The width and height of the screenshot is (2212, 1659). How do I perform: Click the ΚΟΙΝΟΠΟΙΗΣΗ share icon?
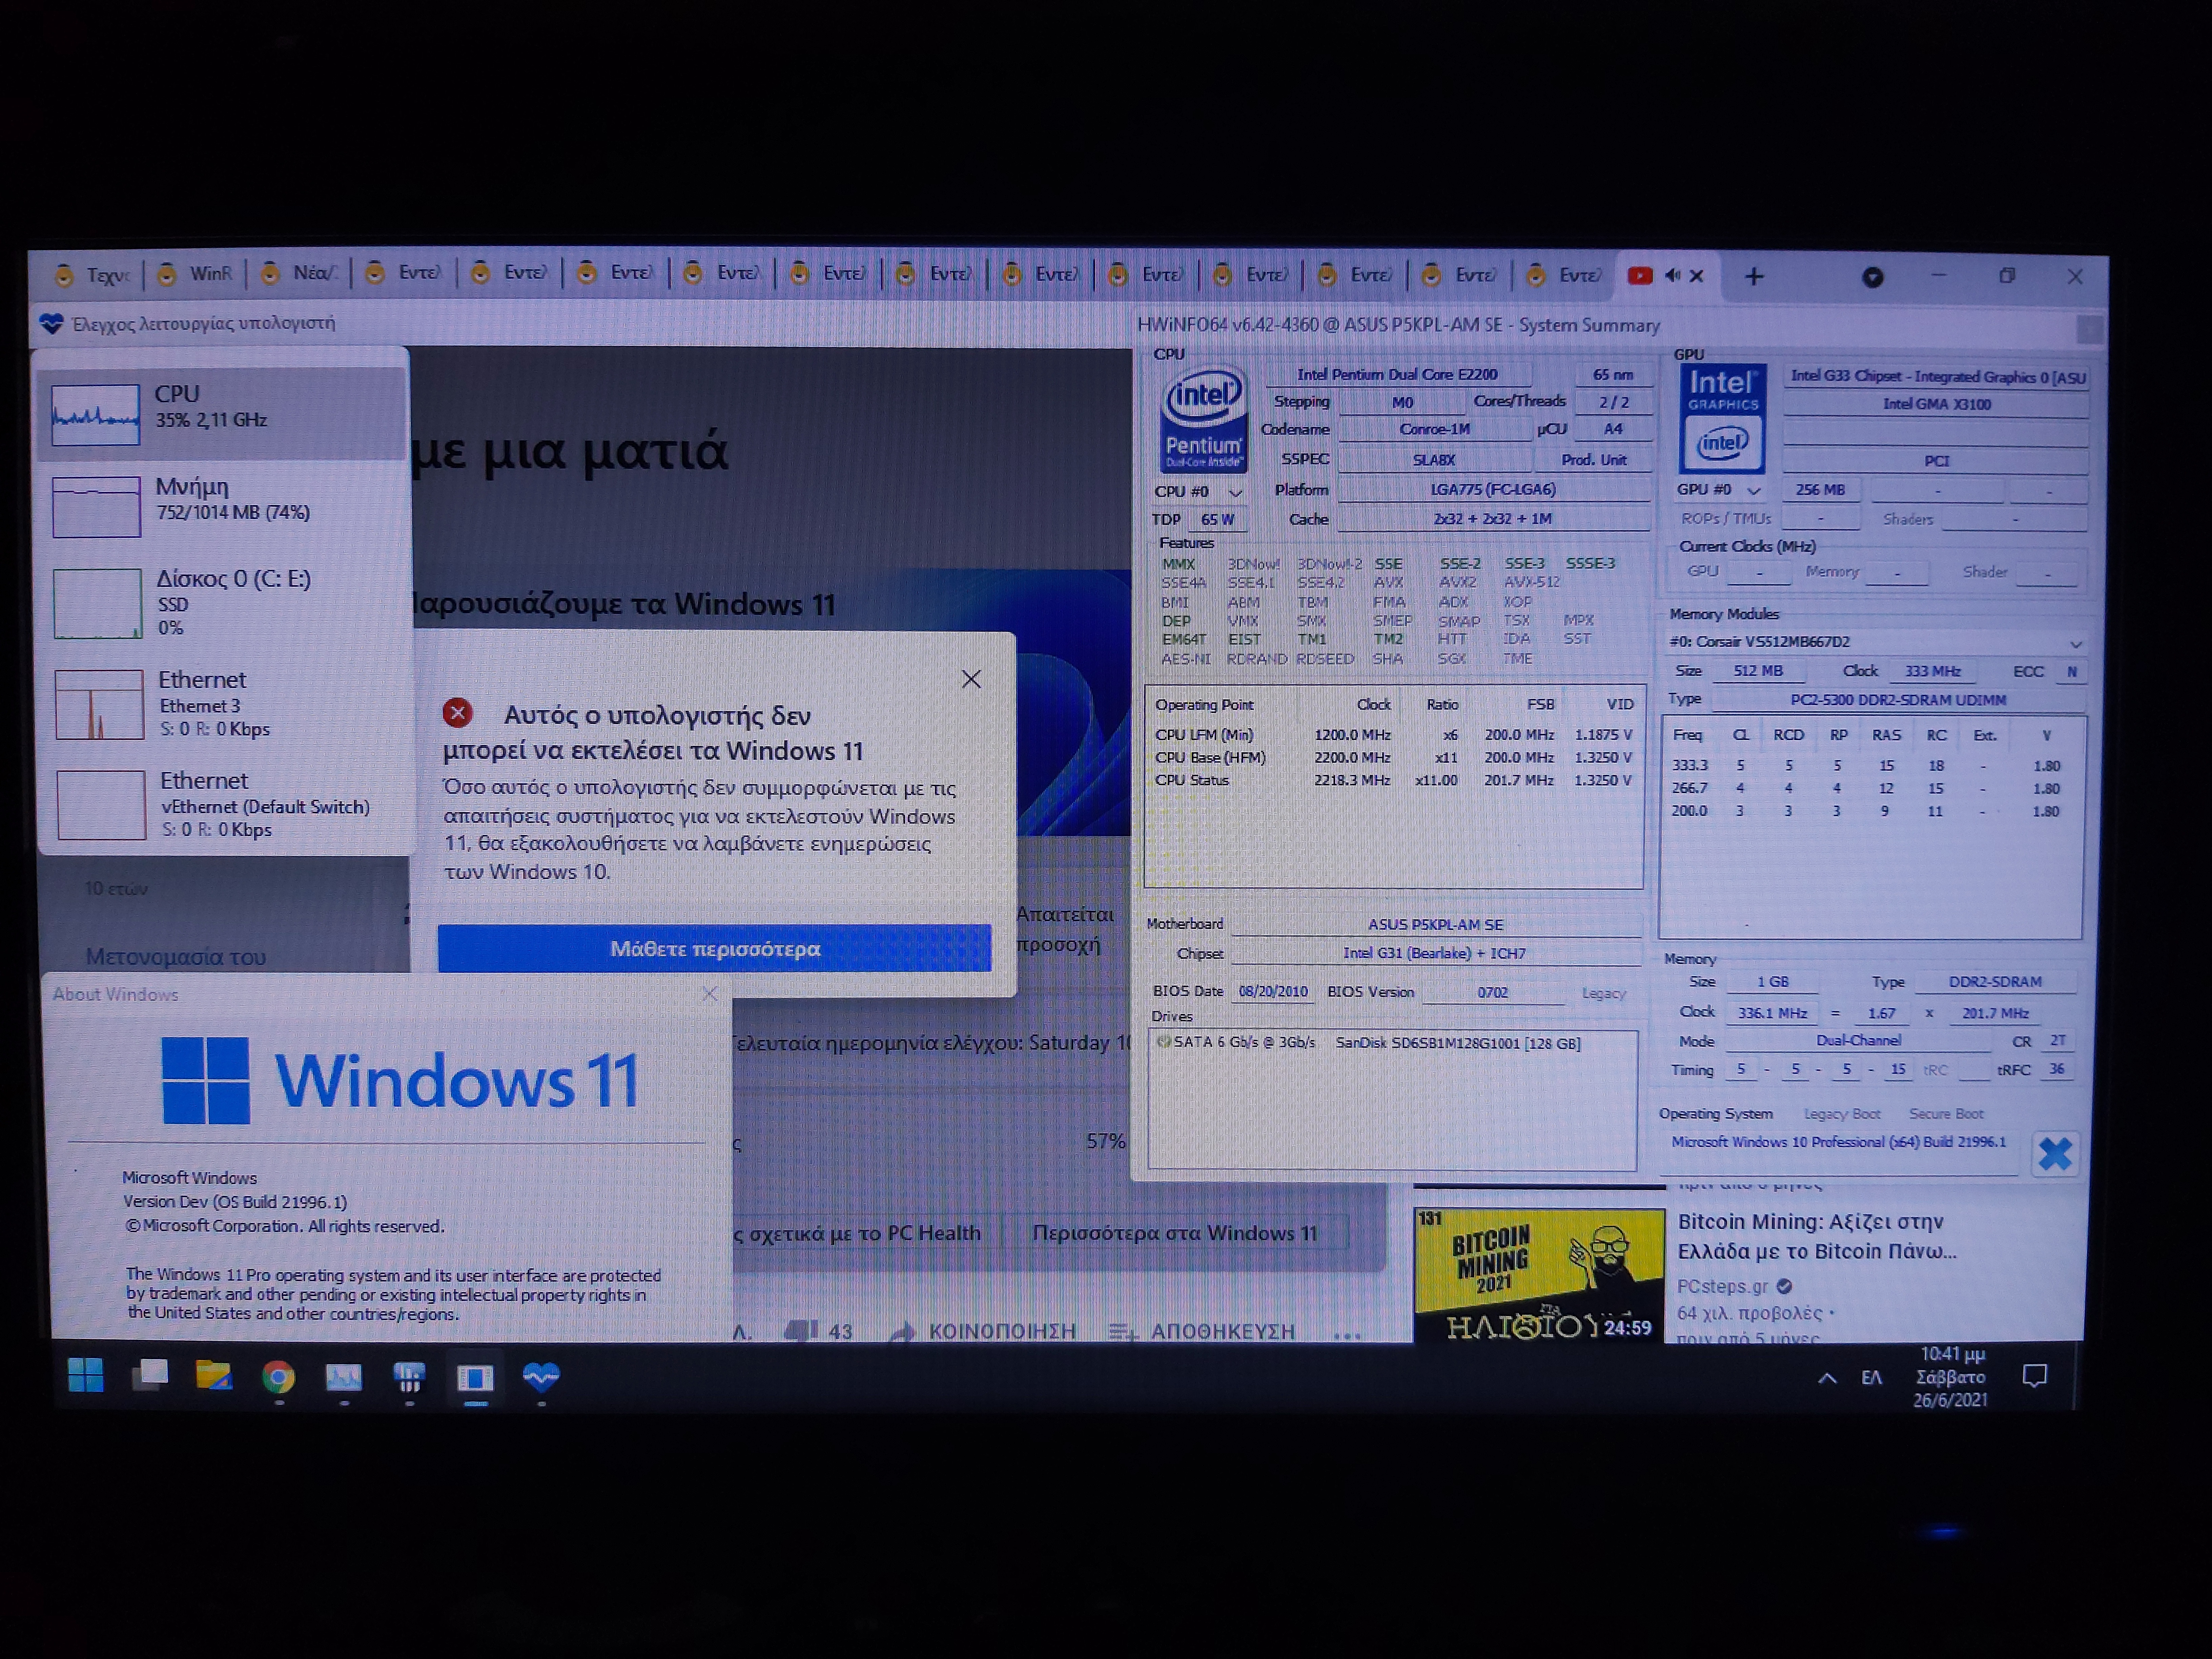902,1332
